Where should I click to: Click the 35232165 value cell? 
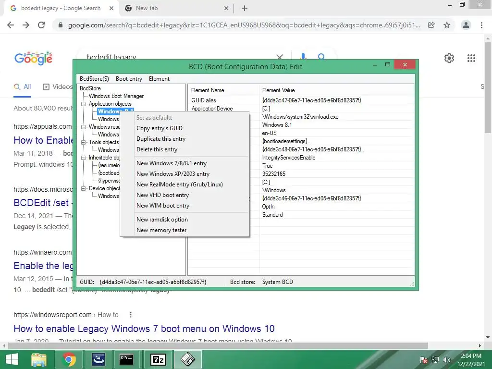(x=273, y=174)
